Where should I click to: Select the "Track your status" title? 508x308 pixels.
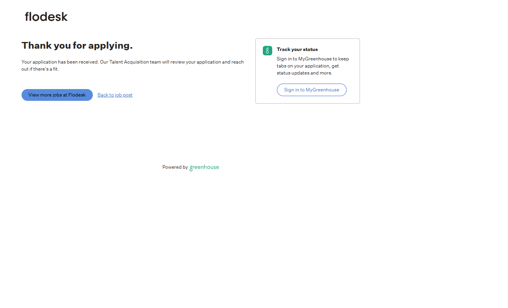tap(297, 49)
